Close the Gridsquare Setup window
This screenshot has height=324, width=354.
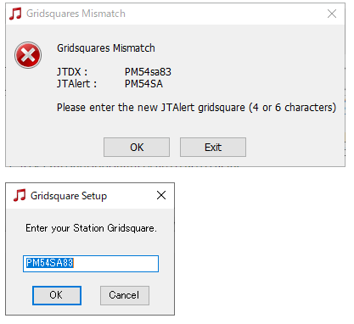pyautogui.click(x=161, y=195)
